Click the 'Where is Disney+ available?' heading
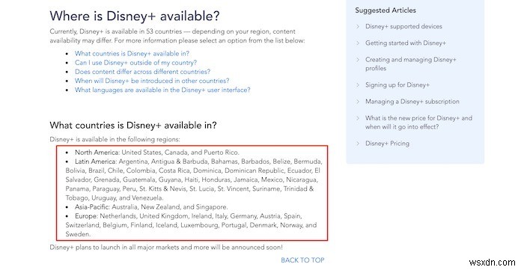 135,16
